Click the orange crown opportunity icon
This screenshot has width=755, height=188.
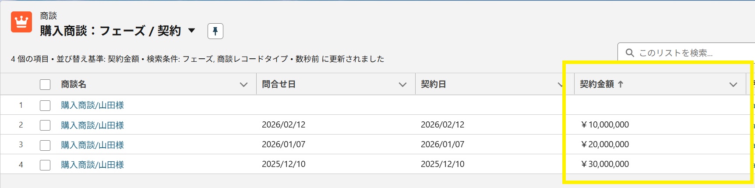21,22
